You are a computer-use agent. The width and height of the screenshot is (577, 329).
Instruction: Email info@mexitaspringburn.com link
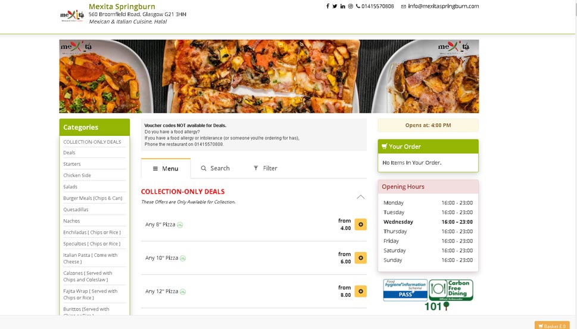click(x=443, y=7)
